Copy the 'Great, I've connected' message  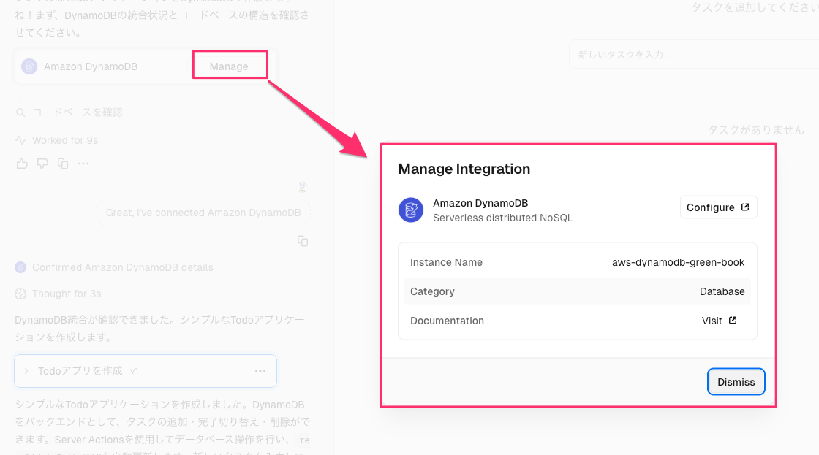(x=303, y=241)
